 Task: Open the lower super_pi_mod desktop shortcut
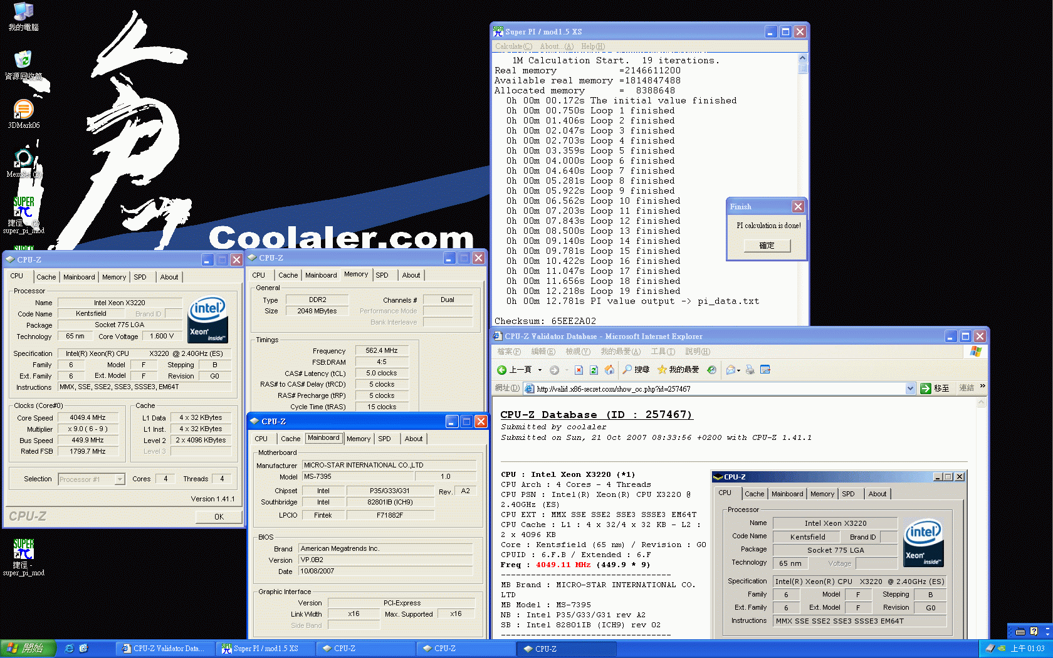23,556
